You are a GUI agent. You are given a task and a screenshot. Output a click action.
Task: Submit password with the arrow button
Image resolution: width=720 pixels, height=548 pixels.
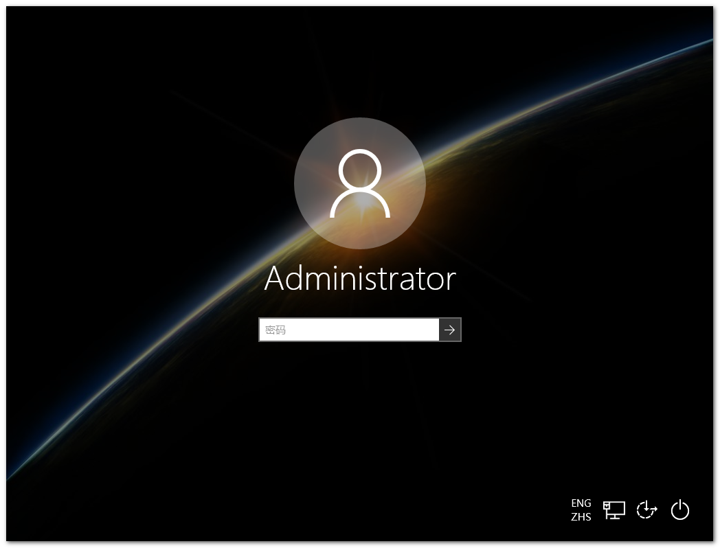coord(449,330)
